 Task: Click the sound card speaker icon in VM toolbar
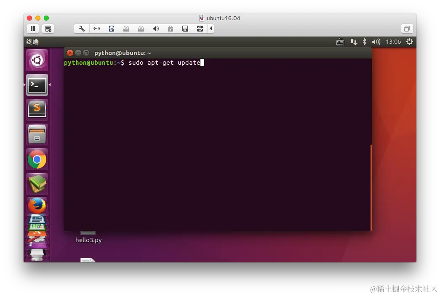(x=156, y=29)
